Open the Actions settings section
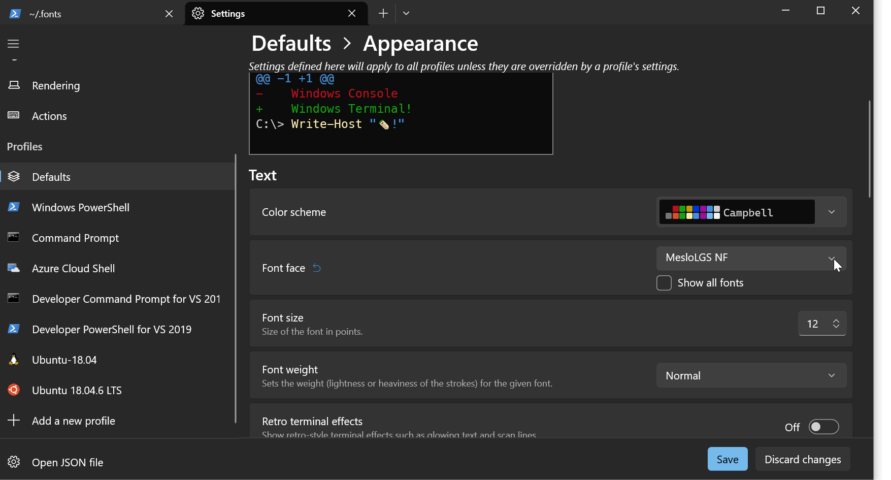The image size is (891, 480). click(x=49, y=116)
